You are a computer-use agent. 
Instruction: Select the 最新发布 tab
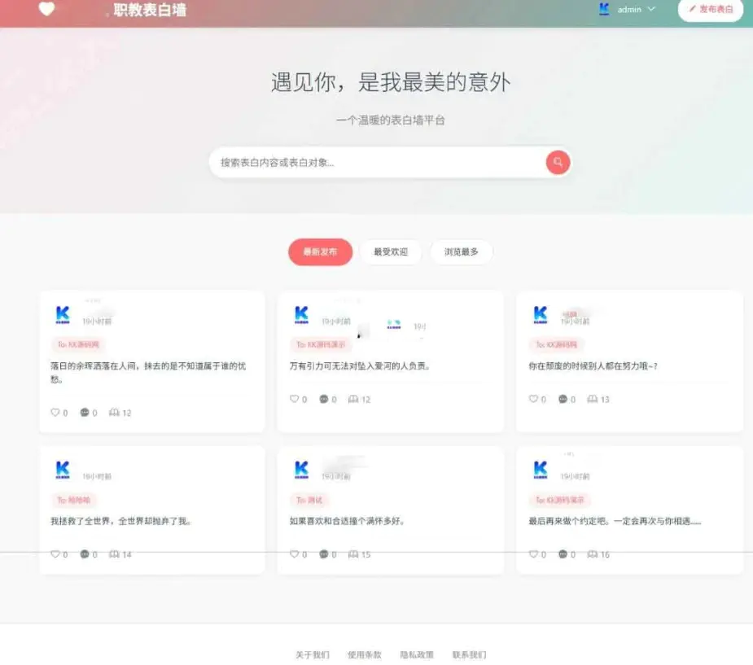point(320,252)
